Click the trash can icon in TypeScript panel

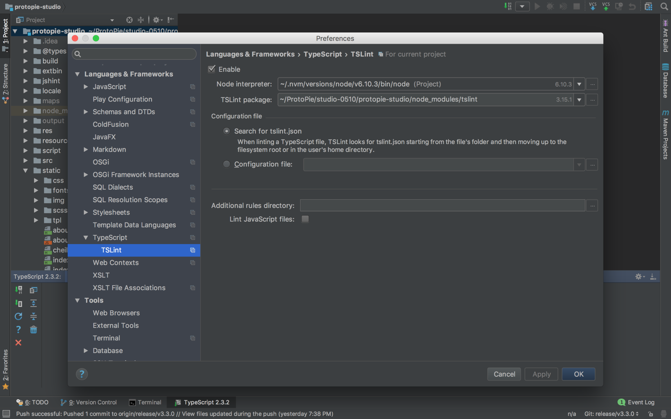[33, 330]
